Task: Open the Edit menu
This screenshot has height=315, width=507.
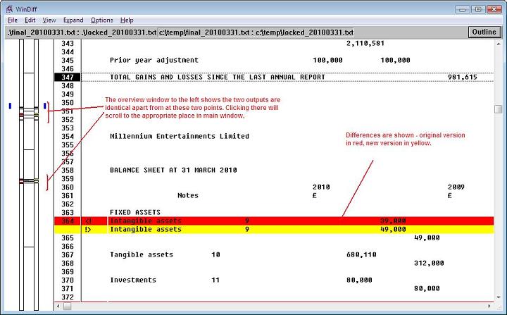Action: click(30, 20)
